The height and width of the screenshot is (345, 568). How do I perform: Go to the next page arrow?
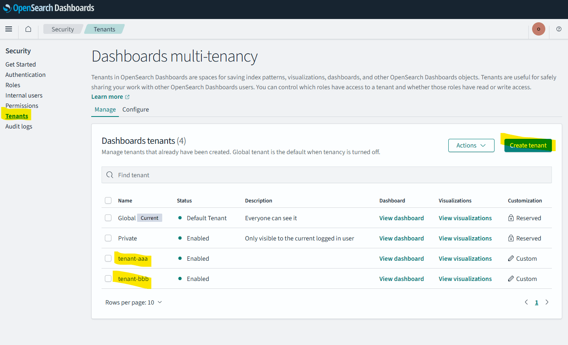pos(547,302)
